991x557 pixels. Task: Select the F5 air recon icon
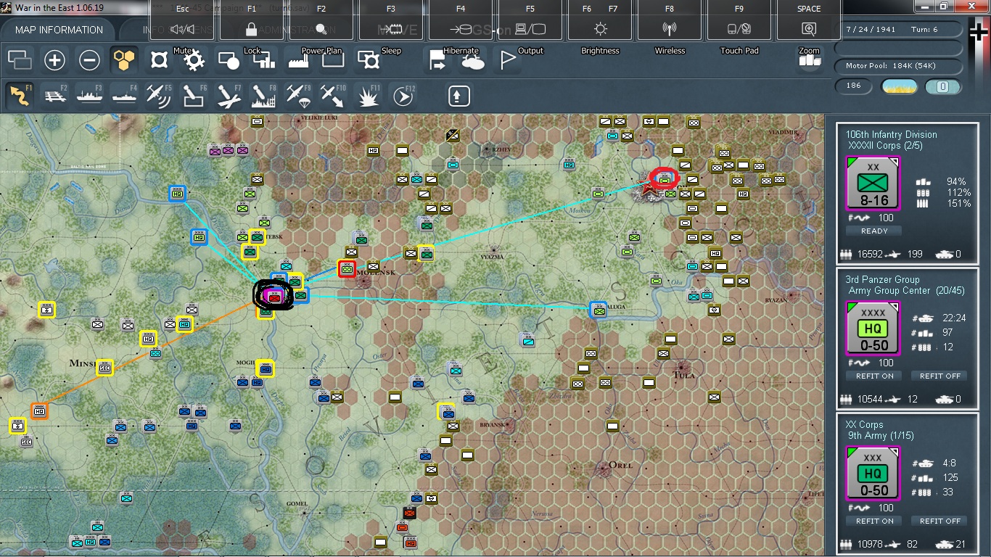[159, 96]
